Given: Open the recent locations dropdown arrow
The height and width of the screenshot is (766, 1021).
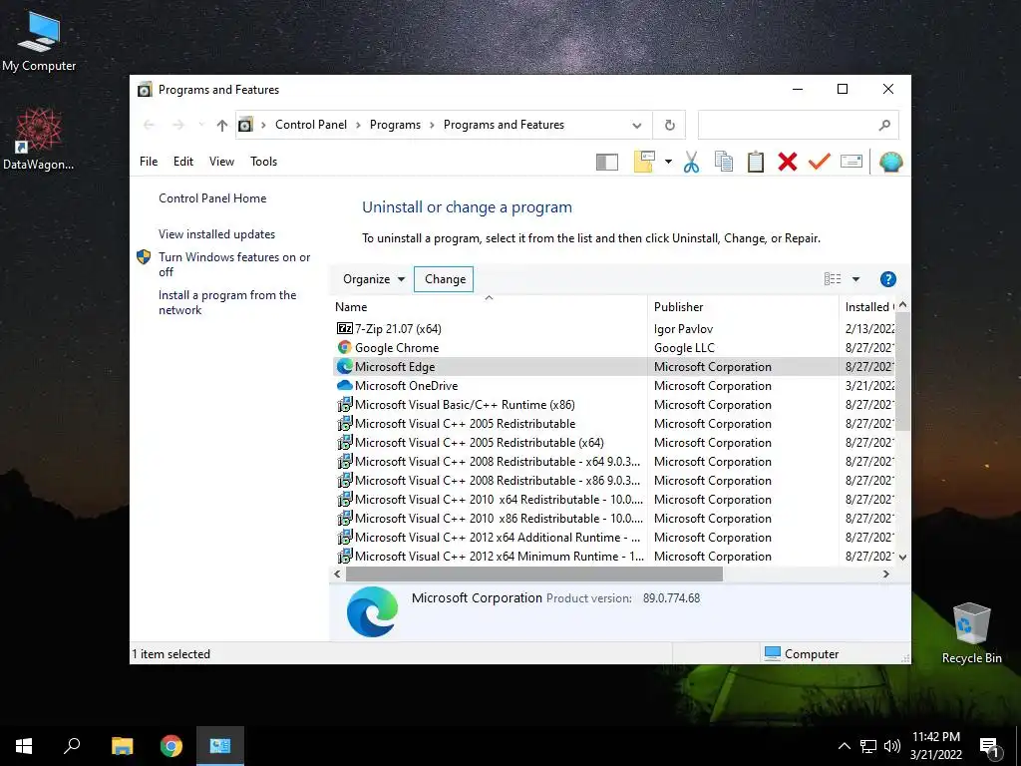Looking at the screenshot, I should click(201, 125).
